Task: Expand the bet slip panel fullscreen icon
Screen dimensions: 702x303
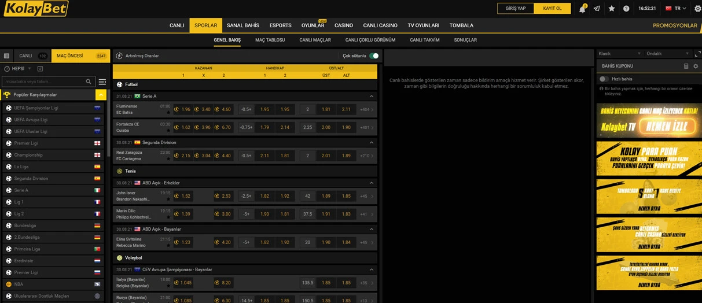Action: (x=697, y=53)
